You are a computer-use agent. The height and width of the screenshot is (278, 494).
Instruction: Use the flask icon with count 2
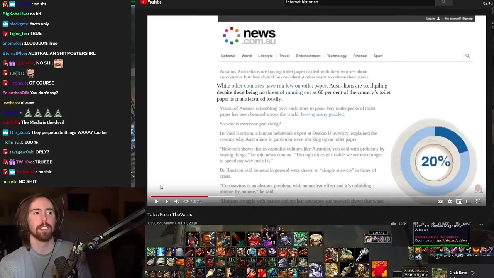click(285, 239)
